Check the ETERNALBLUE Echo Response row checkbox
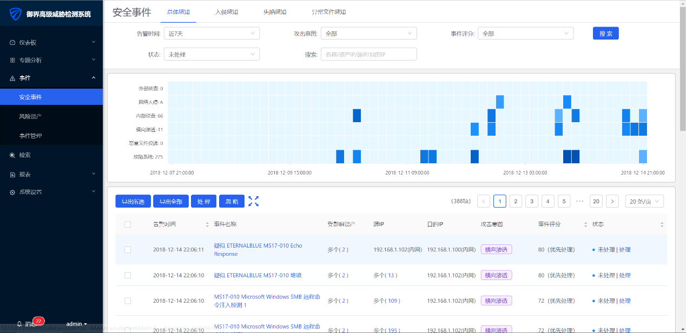This screenshot has height=333, width=686. pyautogui.click(x=128, y=250)
